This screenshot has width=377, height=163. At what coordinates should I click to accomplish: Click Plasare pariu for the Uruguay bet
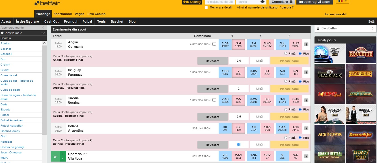click(289, 89)
